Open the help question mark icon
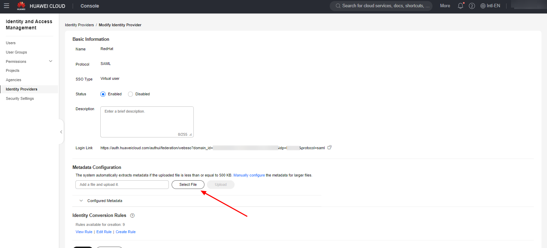This screenshot has height=248, width=547. (x=472, y=6)
